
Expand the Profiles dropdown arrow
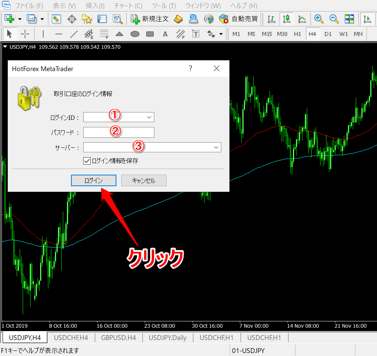pos(42,19)
